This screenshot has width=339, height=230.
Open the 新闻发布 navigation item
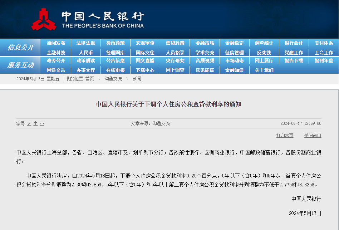tap(55, 43)
